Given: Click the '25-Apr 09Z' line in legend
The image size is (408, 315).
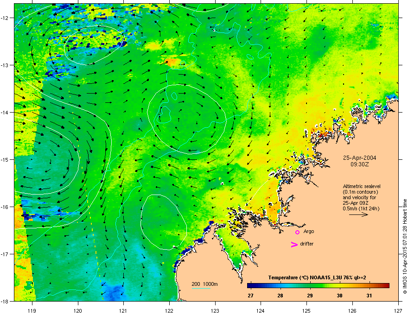Looking at the screenshot, I should point(355,203).
